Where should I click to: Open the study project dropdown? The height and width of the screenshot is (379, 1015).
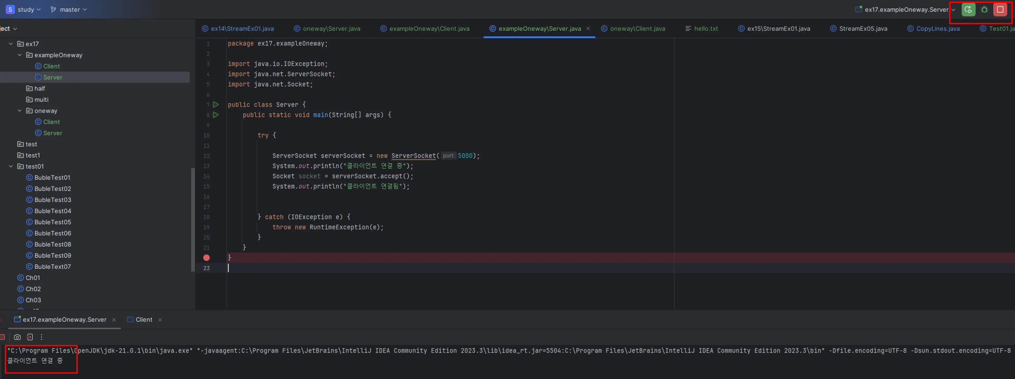[29, 10]
